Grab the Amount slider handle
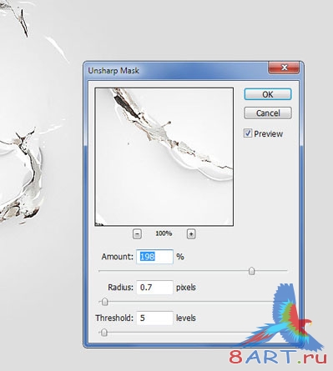The width and height of the screenshot is (333, 371). pos(251,271)
